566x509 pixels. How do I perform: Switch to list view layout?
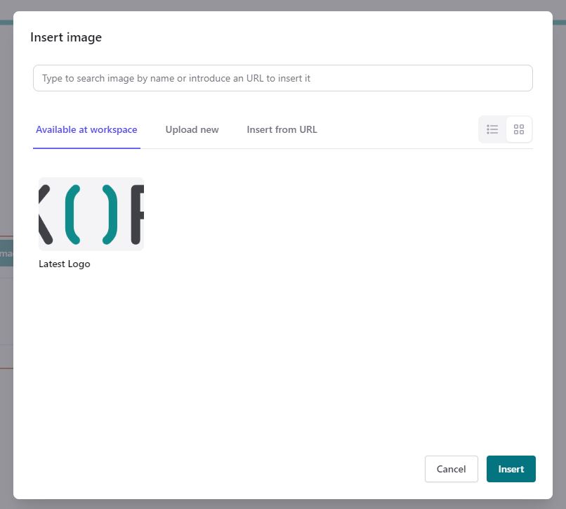point(492,129)
